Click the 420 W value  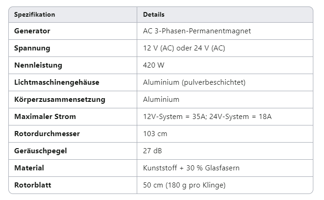154,65
